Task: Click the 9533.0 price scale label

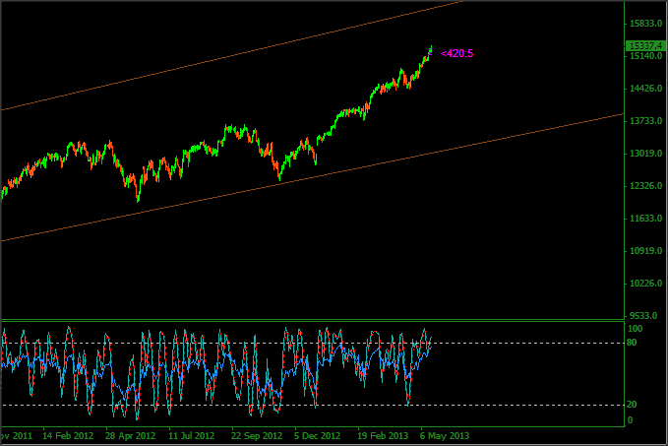Action: 644,316
